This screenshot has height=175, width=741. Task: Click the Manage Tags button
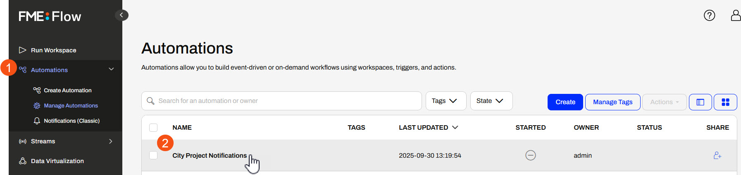[612, 102]
